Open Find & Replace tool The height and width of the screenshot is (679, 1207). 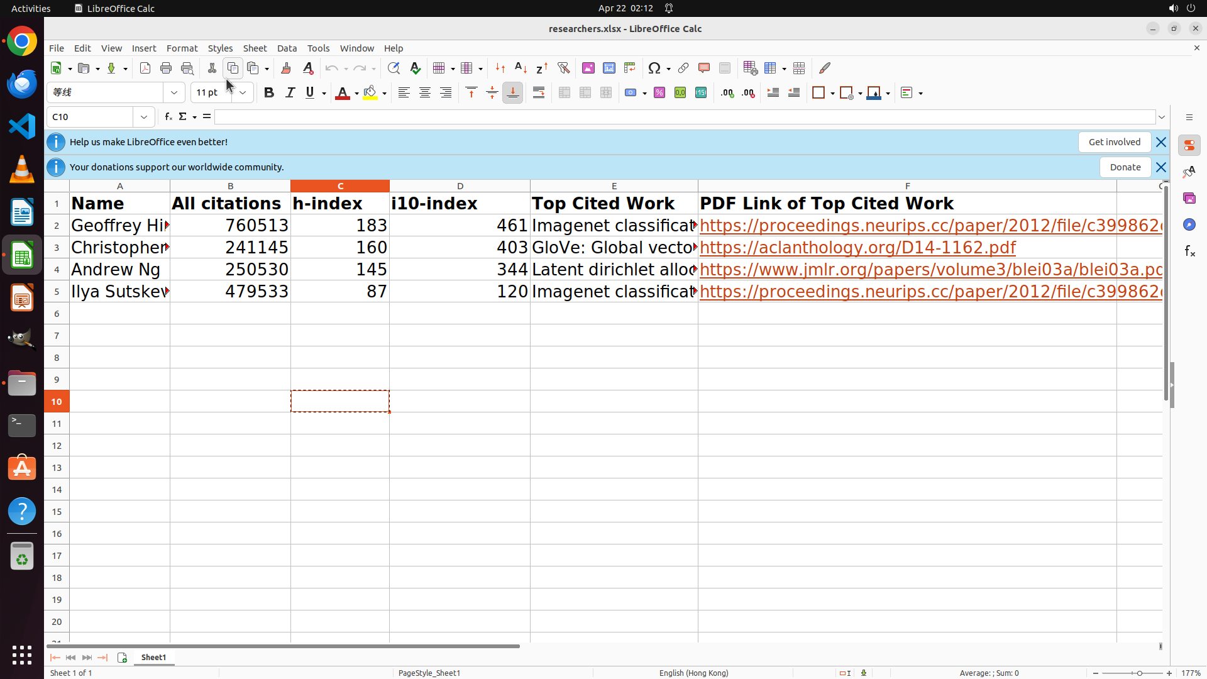pos(394,68)
